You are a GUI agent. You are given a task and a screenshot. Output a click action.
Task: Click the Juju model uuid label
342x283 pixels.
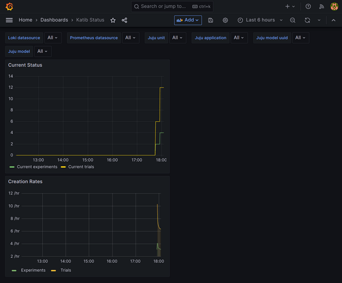(272, 38)
